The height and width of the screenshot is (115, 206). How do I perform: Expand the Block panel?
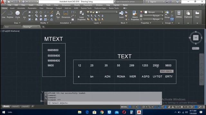point(124,23)
